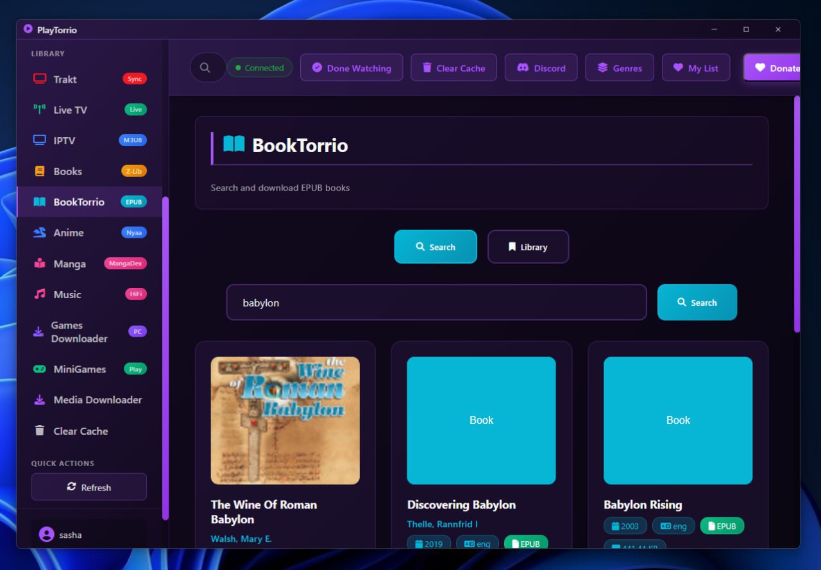Click Clear Cache in the top toolbar

453,68
